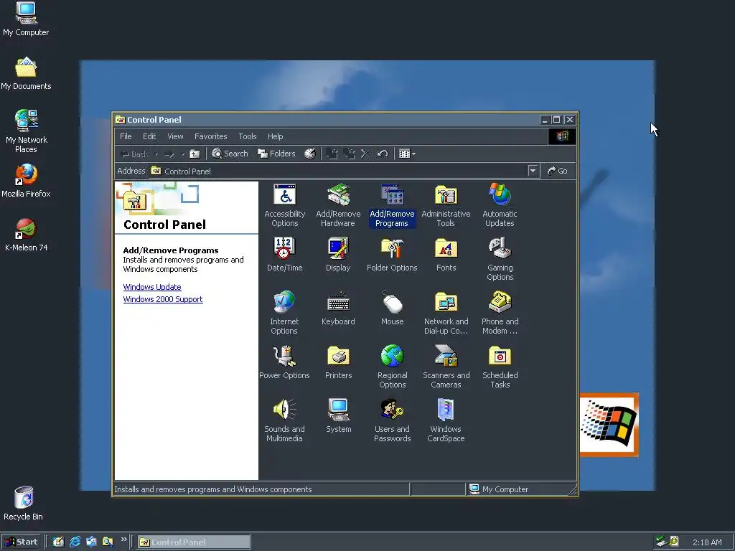Open Scheduled Tasks folder
Image resolution: width=735 pixels, height=551 pixels.
[500, 367]
